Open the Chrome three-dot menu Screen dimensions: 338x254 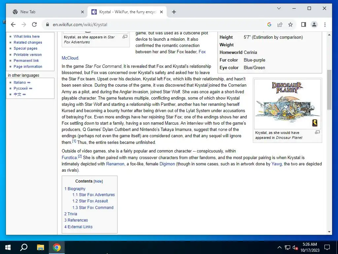point(325,24)
